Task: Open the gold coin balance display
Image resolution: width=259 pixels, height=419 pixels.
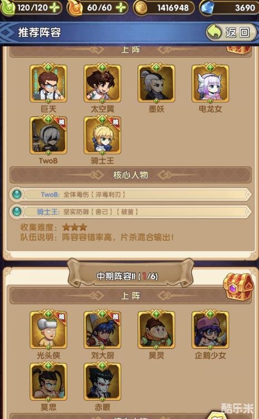Action: [164, 7]
